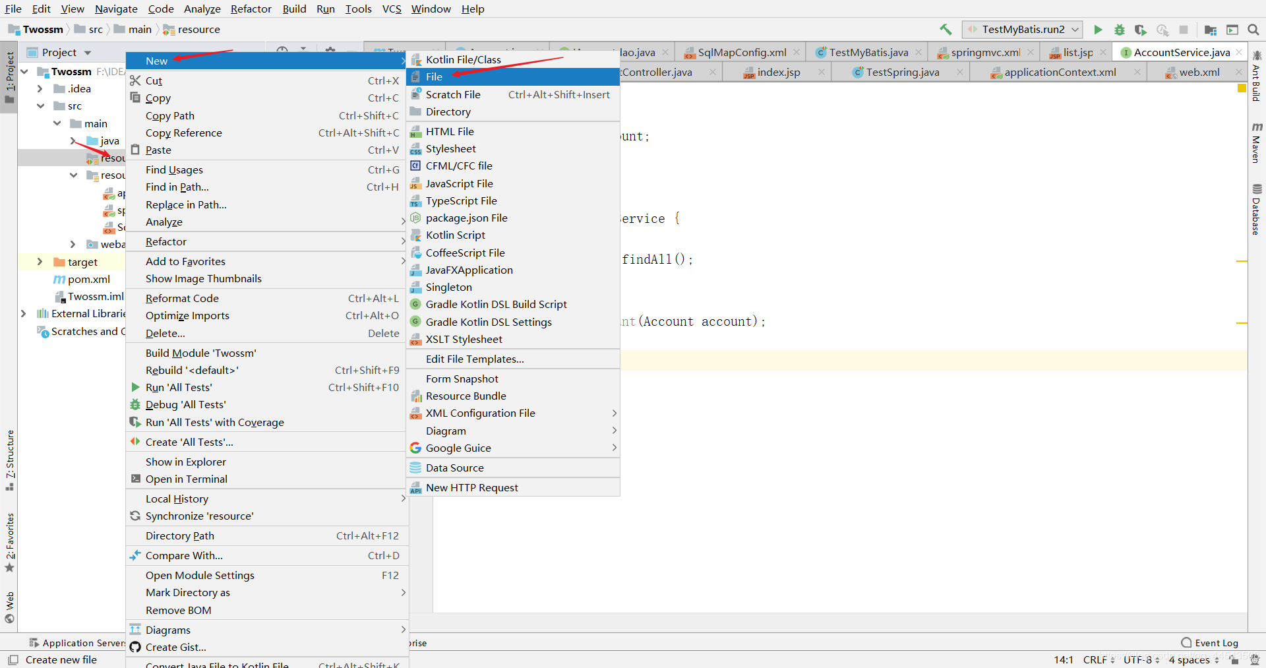Run the TestMyBatis.run2 configuration
The image size is (1266, 668).
point(1098,30)
